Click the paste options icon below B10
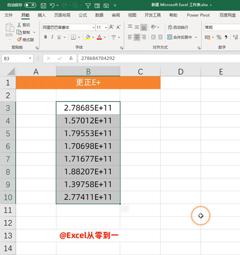This screenshot has height=255, width=240. tap(125, 208)
